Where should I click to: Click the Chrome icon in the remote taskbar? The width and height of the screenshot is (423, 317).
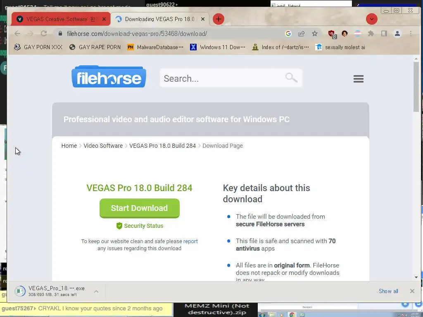[292, 315]
